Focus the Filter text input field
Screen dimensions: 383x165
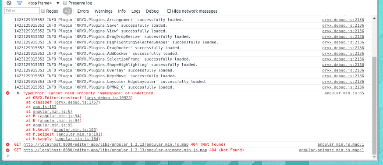[22, 11]
